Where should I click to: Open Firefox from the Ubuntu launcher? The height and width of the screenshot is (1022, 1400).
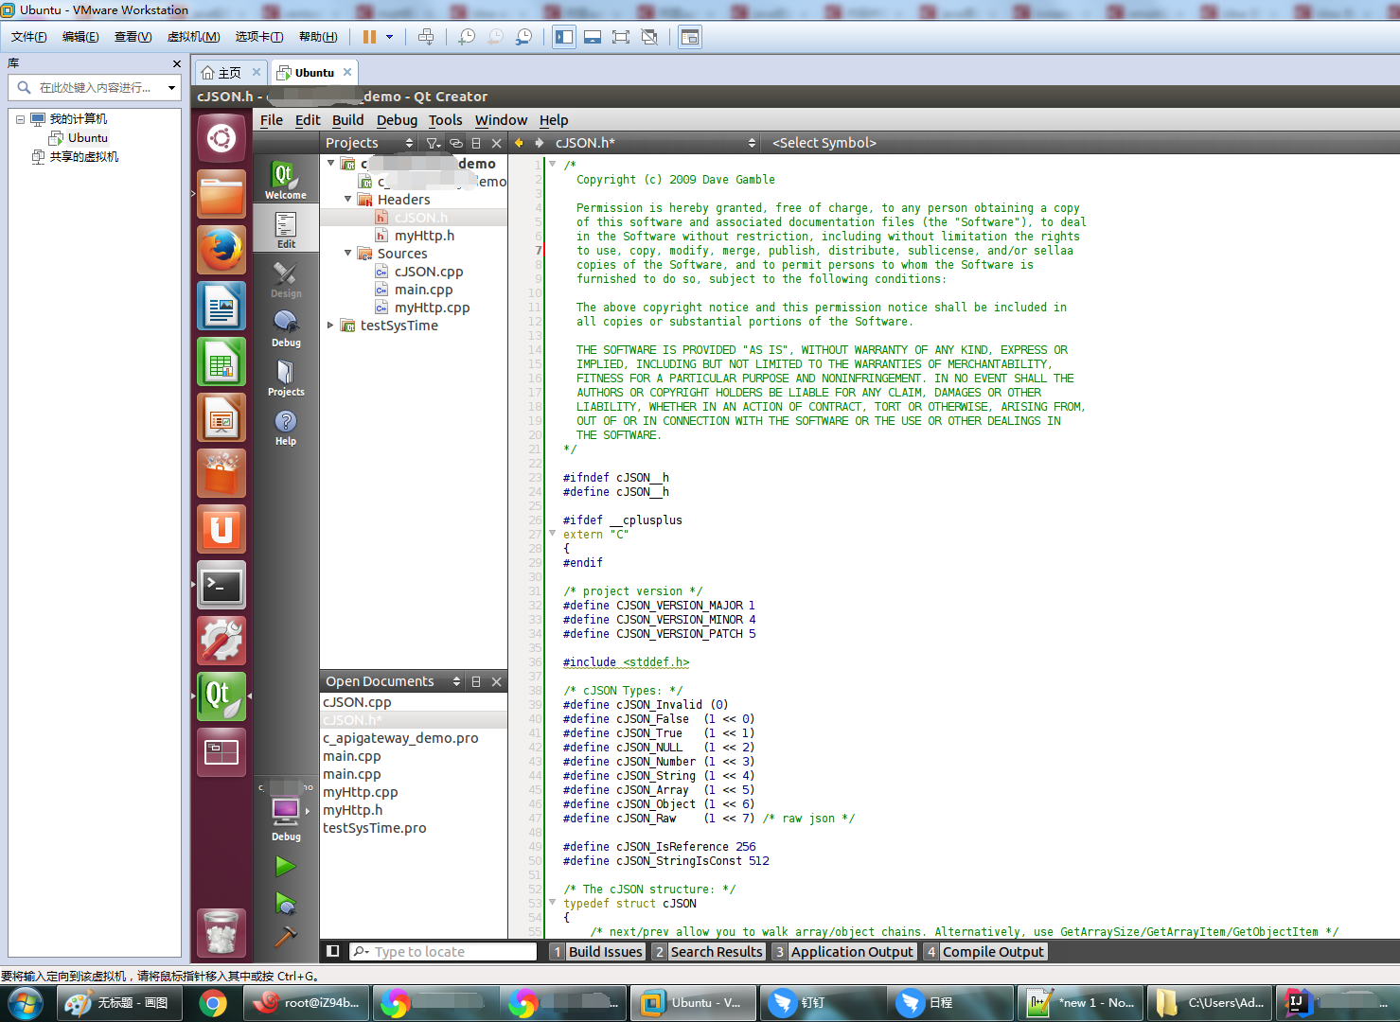[222, 250]
